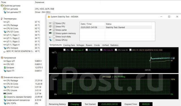
Task: Click the disk icon beside Stress local disks
Action: click(50, 37)
